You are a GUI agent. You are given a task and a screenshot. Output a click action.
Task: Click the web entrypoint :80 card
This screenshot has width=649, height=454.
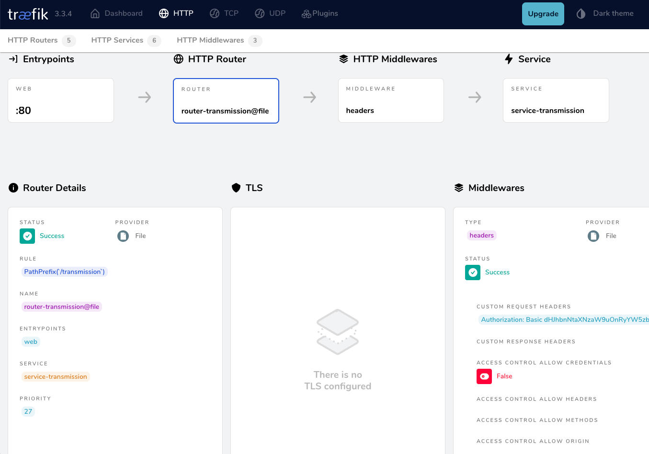[x=61, y=101]
